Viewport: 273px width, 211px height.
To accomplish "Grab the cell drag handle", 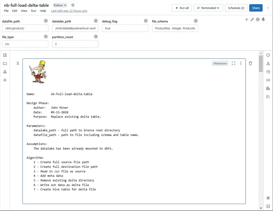I will coord(18,63).
